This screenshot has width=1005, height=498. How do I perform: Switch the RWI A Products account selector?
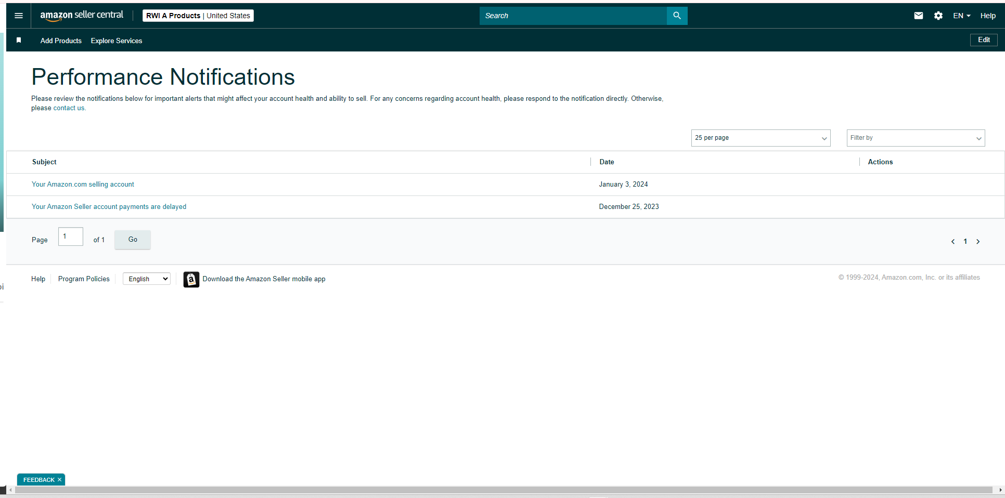tap(198, 16)
